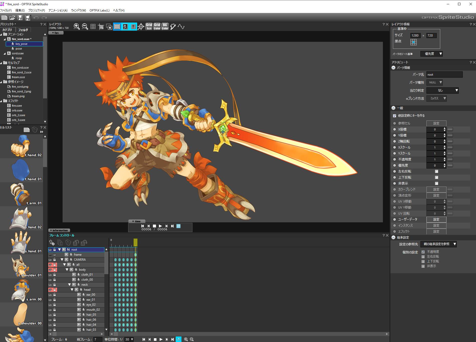Viewport: 476px width, 342px height.
Task: Open the 編集(E) menu
Action: pyautogui.click(x=20, y=11)
